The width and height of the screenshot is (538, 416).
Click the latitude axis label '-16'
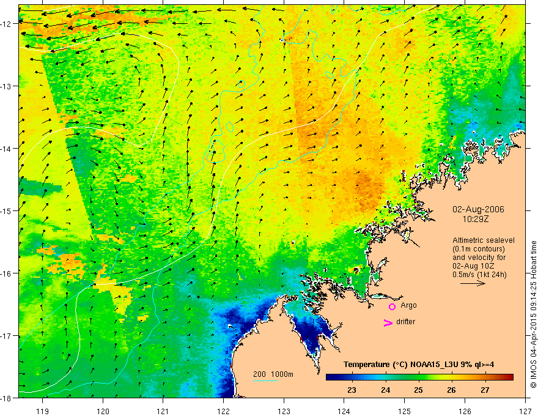[7, 273]
